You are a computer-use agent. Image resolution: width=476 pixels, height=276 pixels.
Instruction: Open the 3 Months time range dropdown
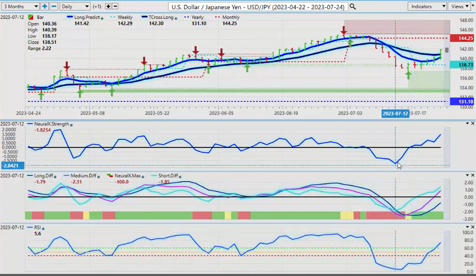[x=20, y=6]
